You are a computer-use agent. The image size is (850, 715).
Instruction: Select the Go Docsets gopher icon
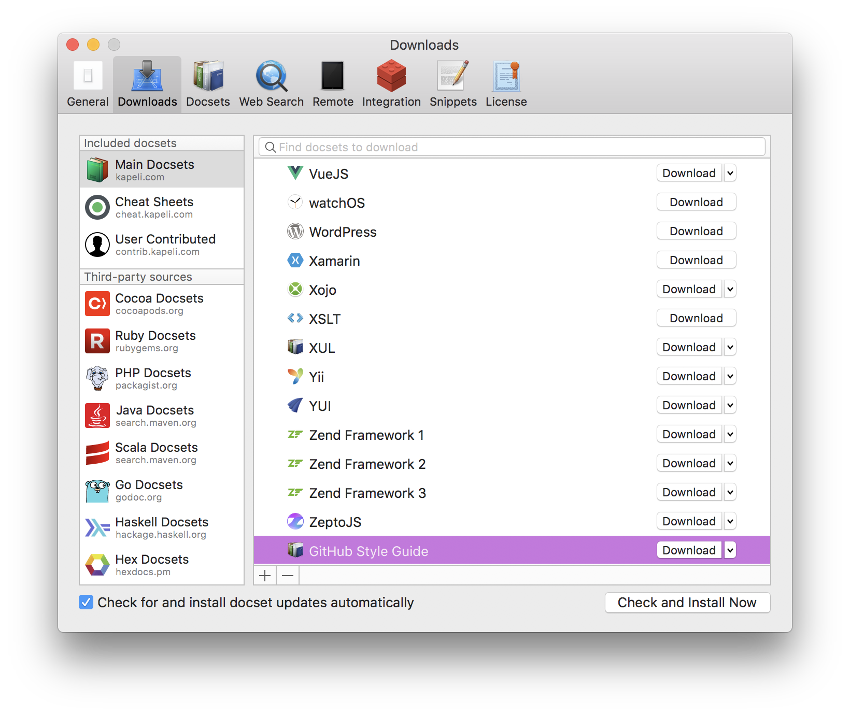point(97,490)
